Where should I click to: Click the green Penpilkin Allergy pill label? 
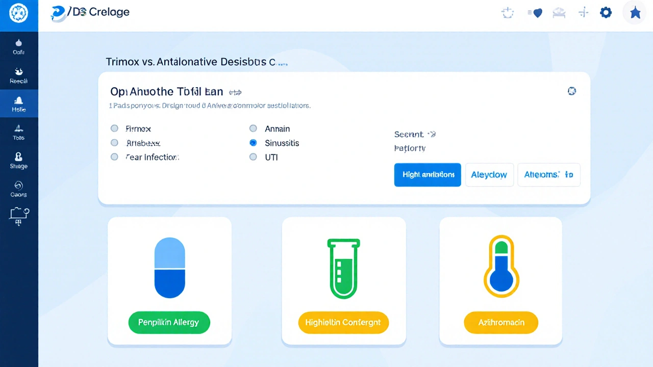click(169, 323)
